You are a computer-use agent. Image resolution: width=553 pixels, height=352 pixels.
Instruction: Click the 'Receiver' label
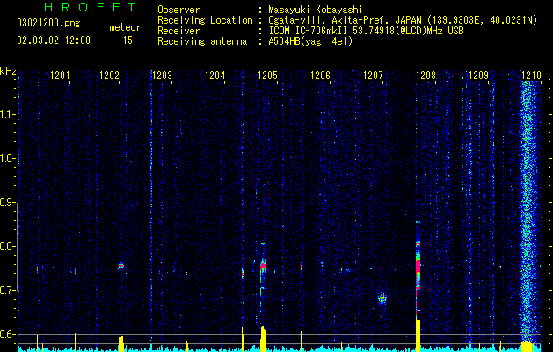(178, 31)
